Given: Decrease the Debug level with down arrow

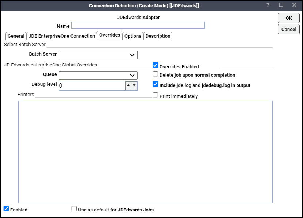Looking at the screenshot, I should [x=134, y=85].
